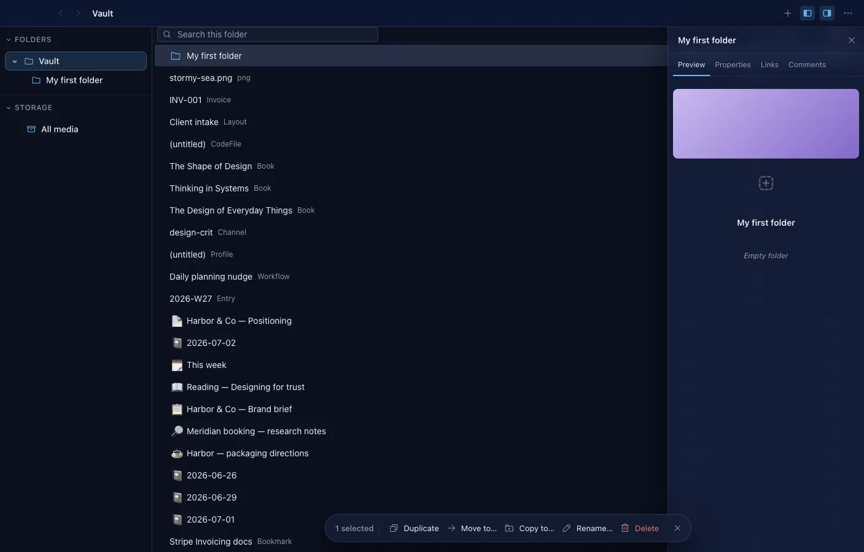Screen dimensions: 864x552
Task: Select My first folder row in list
Action: point(411,56)
